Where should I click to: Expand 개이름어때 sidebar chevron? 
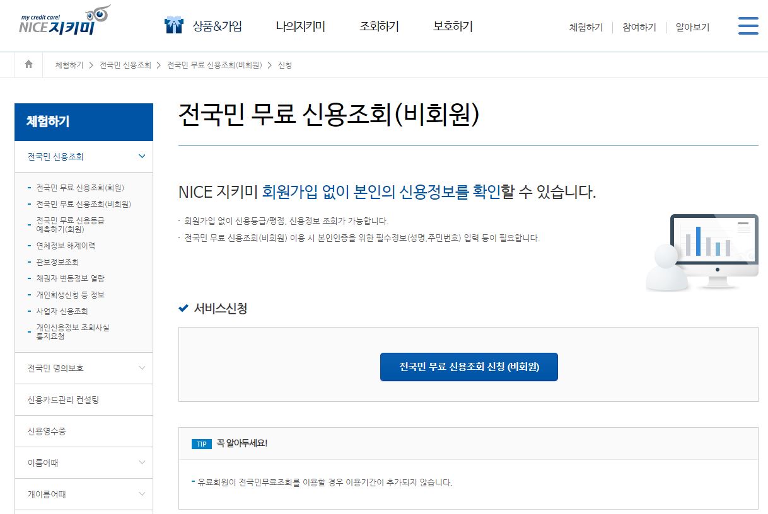pos(142,494)
